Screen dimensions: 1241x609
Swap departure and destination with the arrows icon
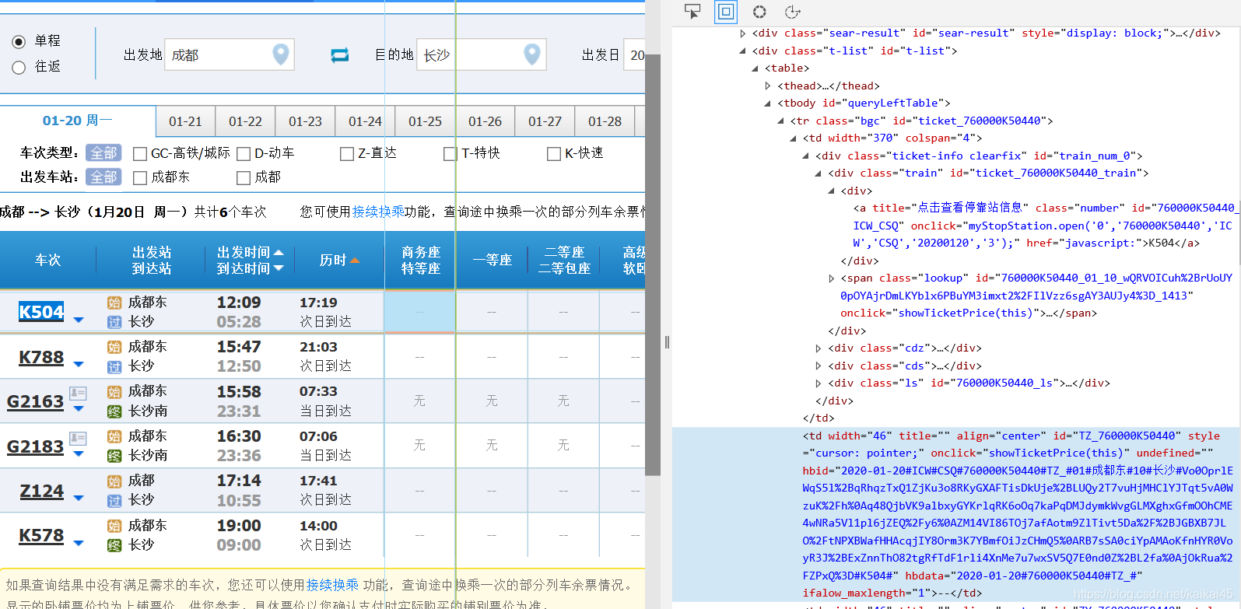pos(340,55)
